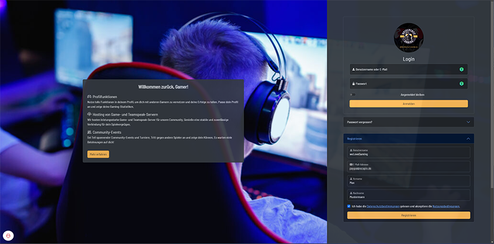This screenshot has height=244, width=494.
Task: Click the Benutzername field containing weLoveGaming
Action: pos(409,152)
